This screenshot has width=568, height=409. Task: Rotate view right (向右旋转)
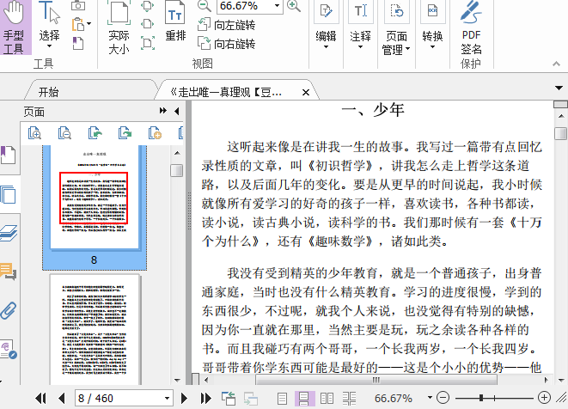tap(226, 44)
